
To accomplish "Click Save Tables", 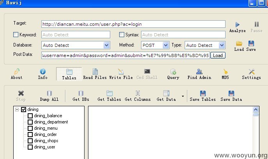I will [203, 96].
